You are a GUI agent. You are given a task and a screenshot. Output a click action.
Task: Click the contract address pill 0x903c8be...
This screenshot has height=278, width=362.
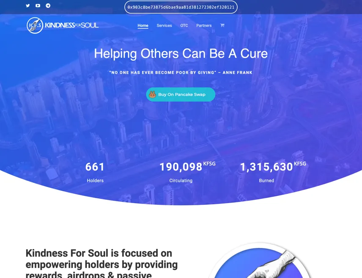[x=181, y=7]
